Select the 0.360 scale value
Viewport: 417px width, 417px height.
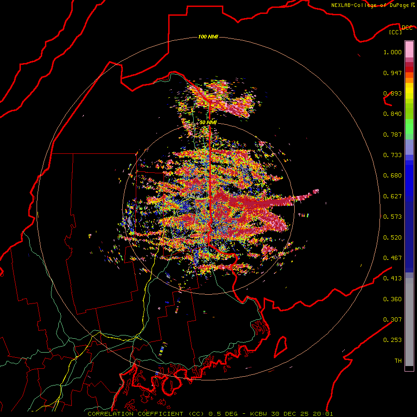(392, 299)
